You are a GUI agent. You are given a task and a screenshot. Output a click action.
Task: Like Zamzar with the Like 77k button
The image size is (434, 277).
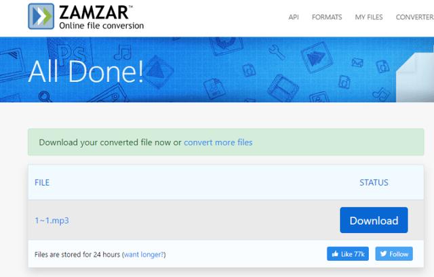pyautogui.click(x=348, y=254)
